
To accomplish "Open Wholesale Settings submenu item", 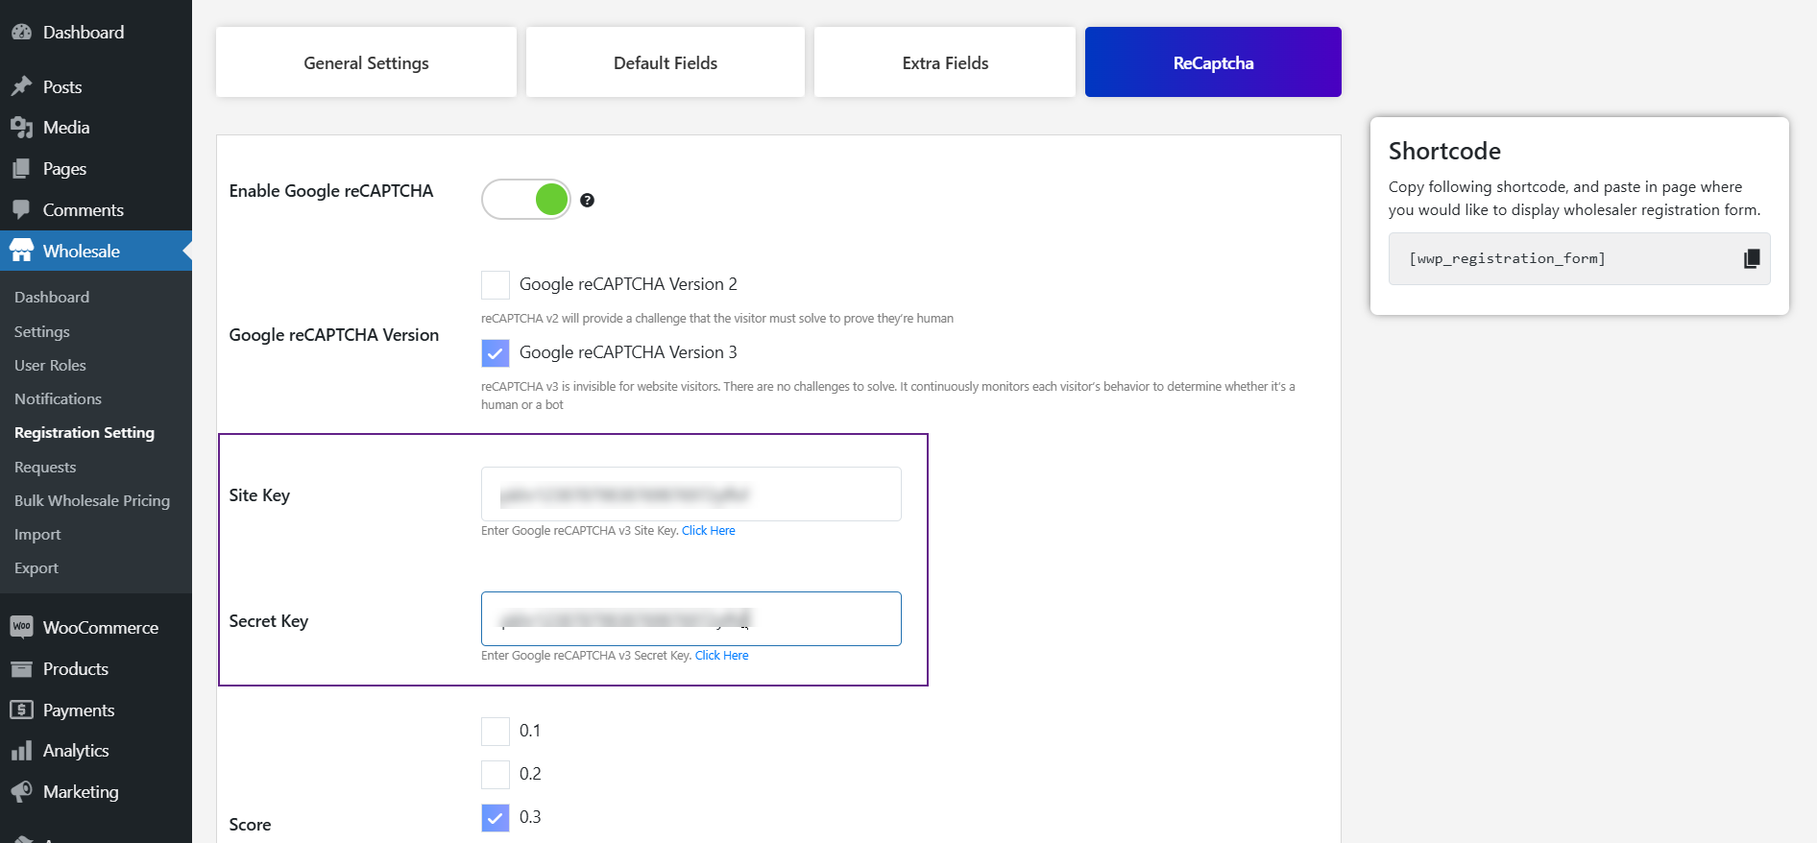I will (x=42, y=331).
